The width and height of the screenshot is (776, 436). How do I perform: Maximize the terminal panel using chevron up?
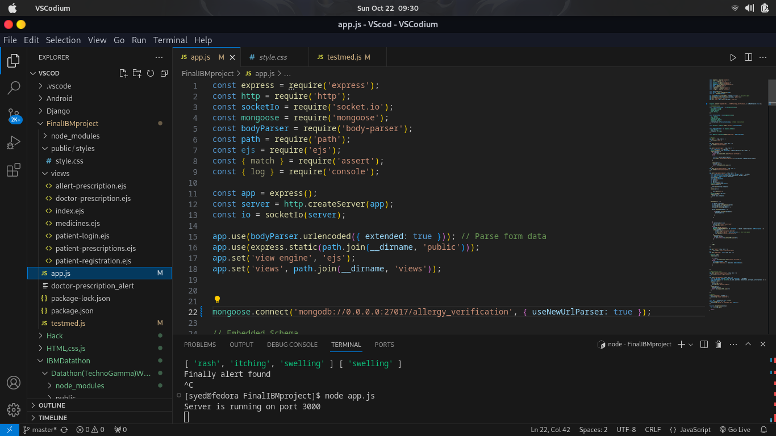(748, 344)
